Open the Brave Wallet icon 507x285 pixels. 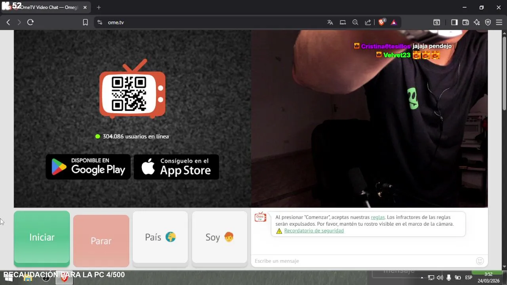(465, 23)
